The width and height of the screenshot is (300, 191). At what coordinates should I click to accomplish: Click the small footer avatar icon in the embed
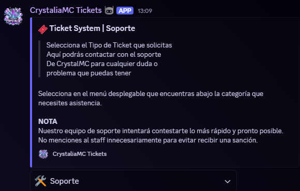[43, 154]
